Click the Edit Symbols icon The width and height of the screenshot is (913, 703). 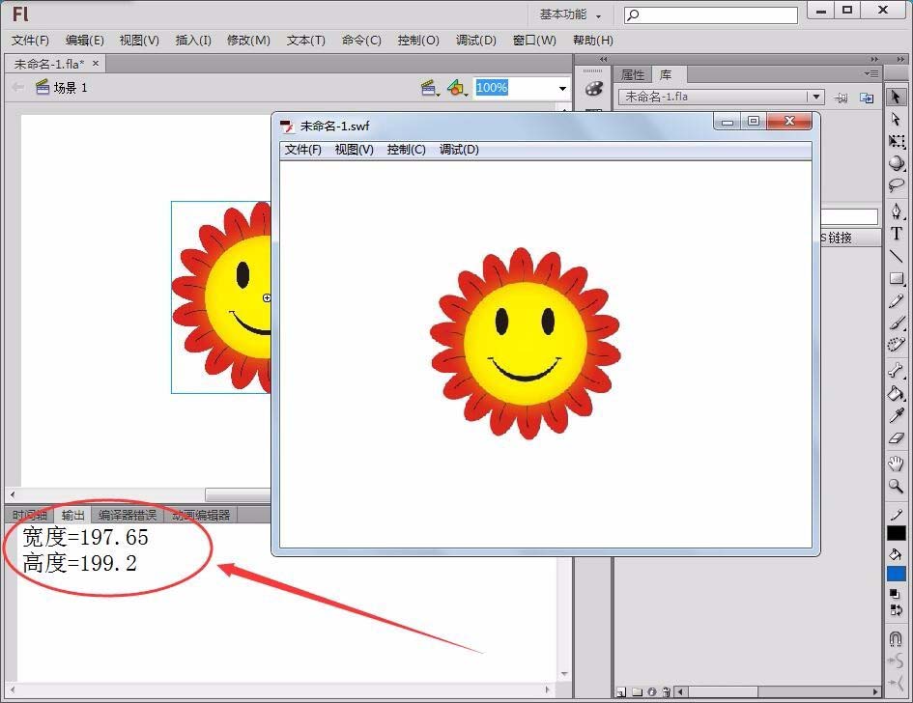tap(456, 89)
